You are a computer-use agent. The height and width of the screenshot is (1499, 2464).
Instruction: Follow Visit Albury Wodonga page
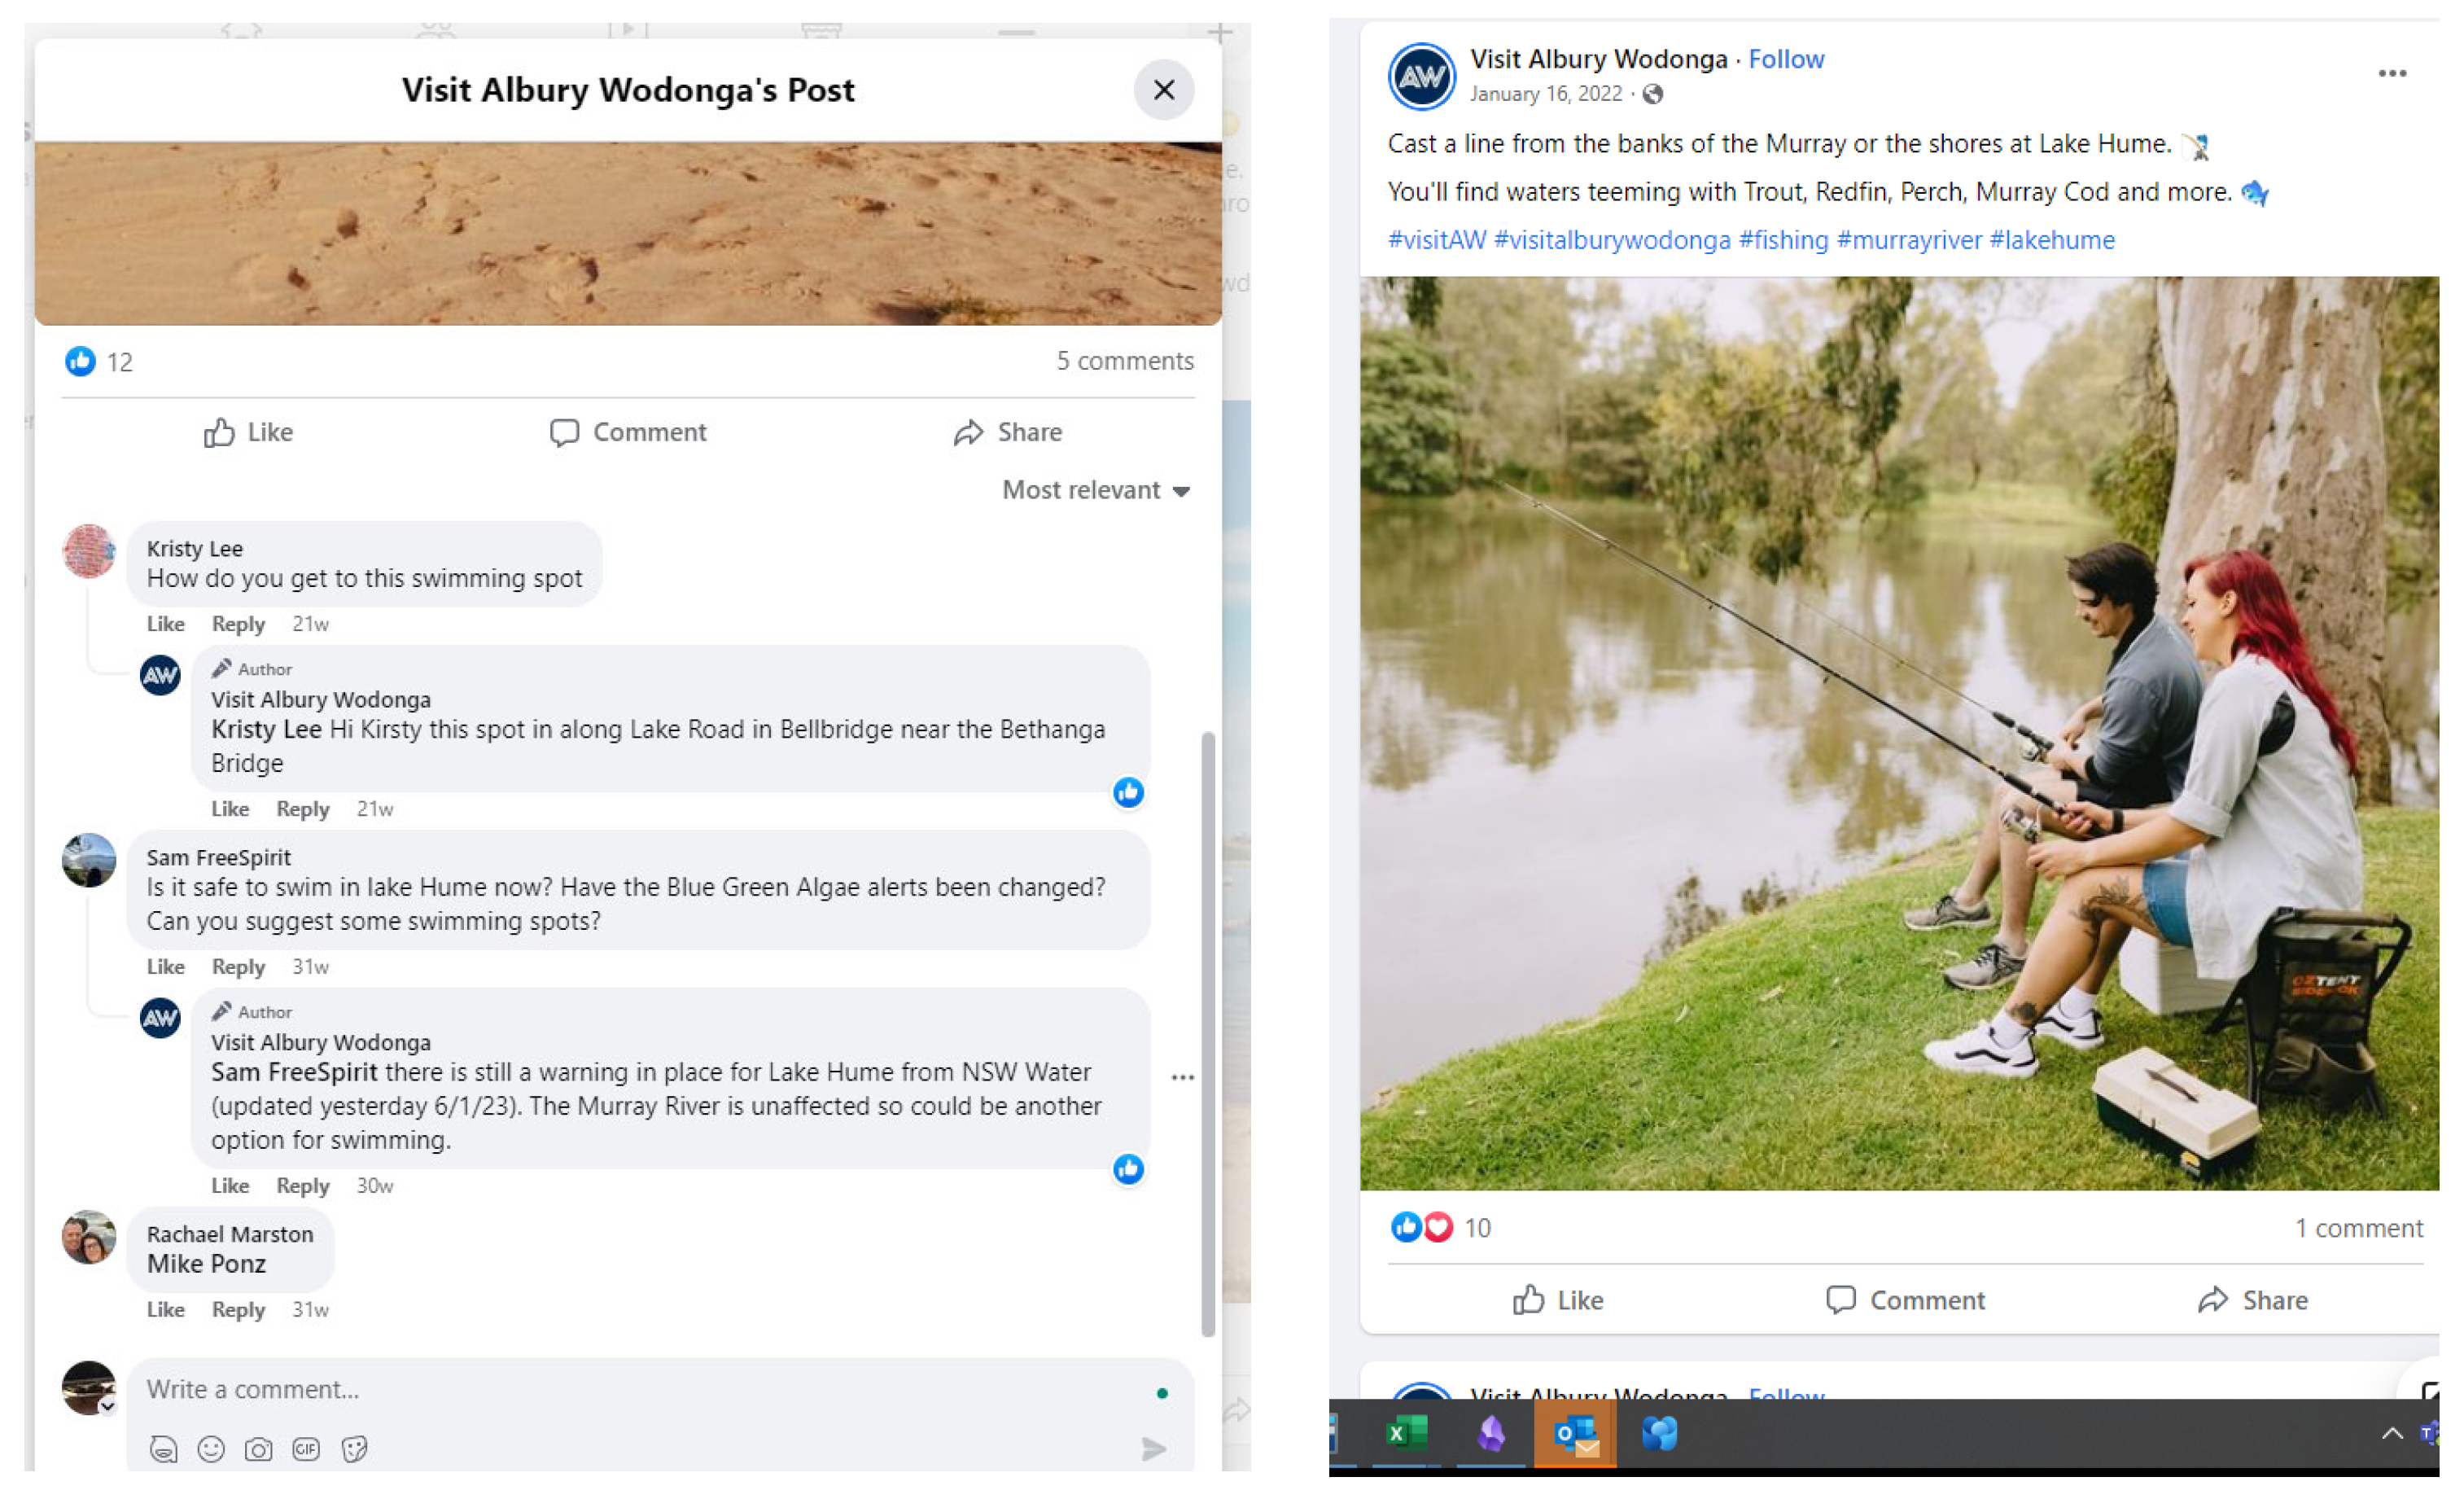(x=1786, y=59)
